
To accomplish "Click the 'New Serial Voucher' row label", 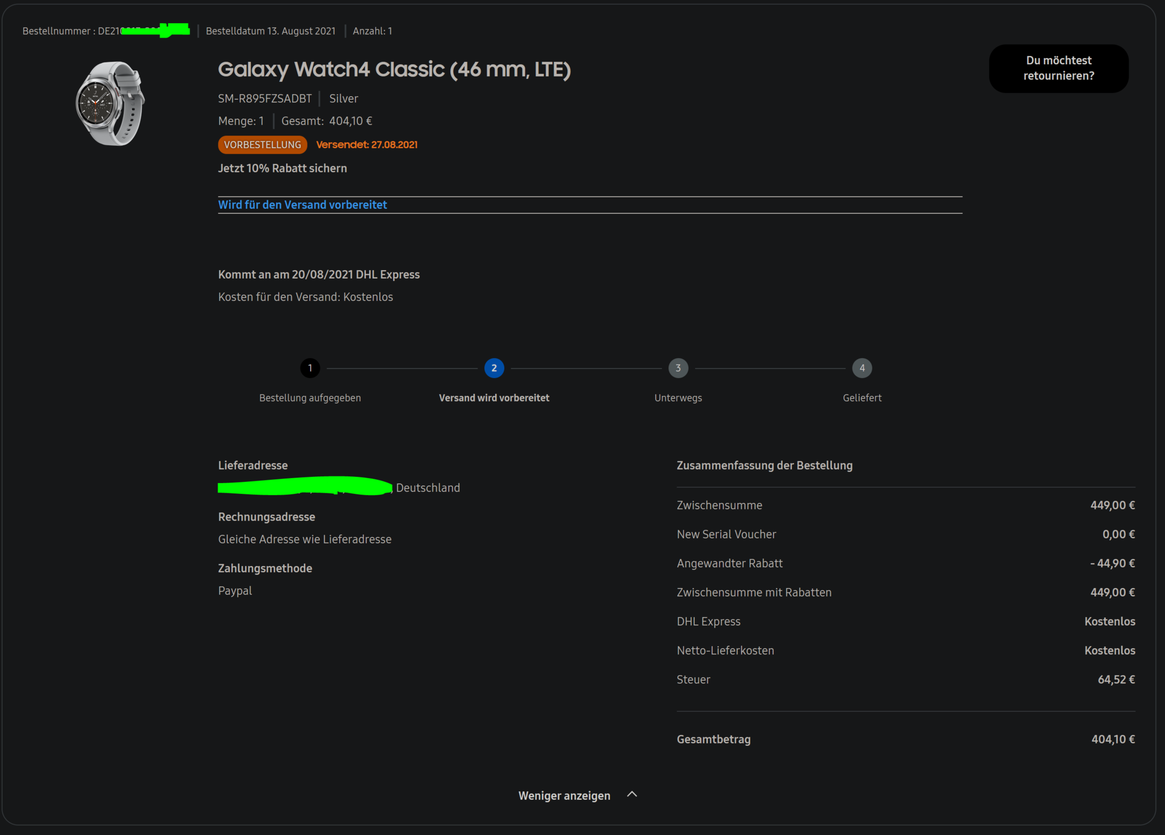I will point(726,534).
